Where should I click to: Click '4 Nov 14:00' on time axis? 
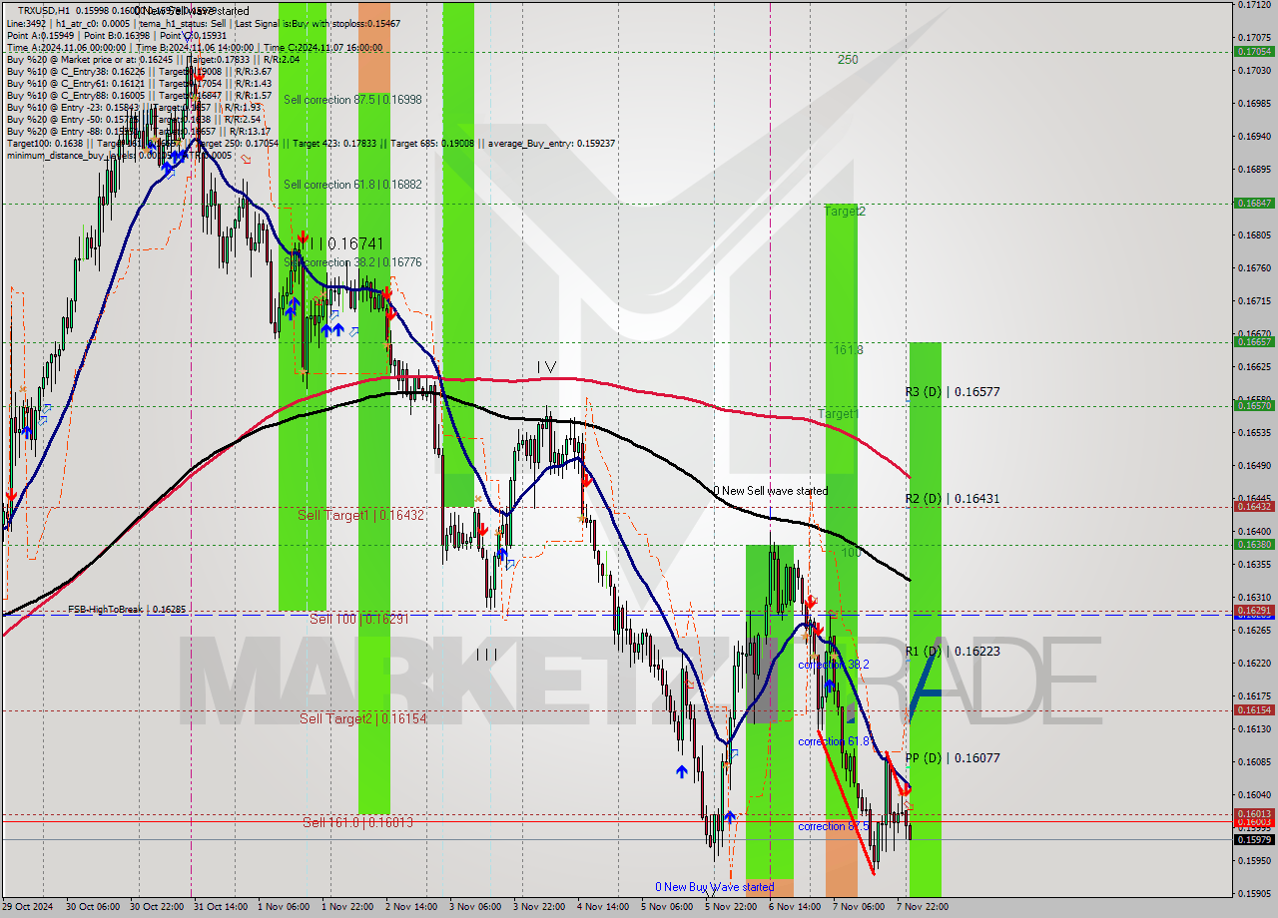coord(605,907)
